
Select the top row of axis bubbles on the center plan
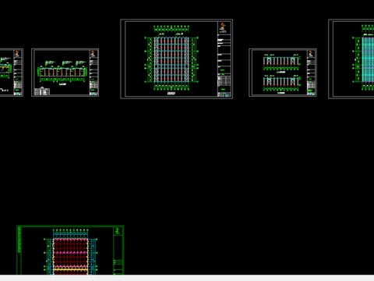click(171, 27)
